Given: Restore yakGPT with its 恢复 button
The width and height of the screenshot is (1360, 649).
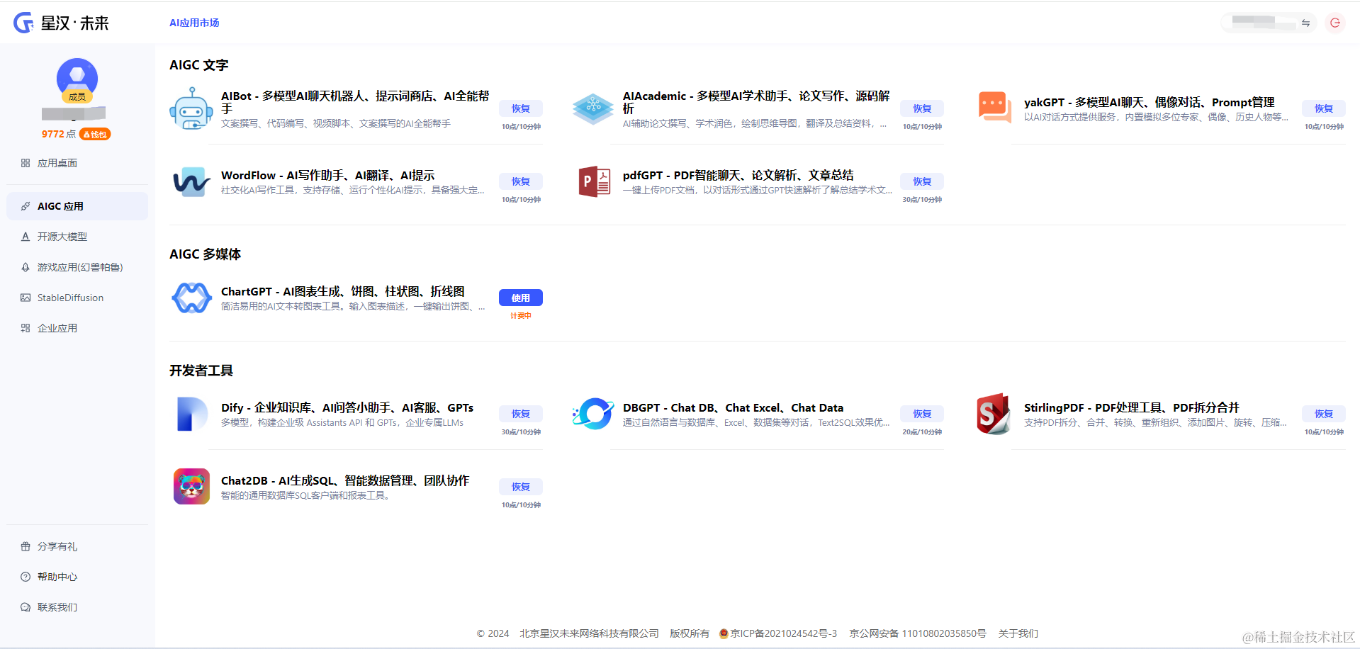Looking at the screenshot, I should [x=1324, y=108].
